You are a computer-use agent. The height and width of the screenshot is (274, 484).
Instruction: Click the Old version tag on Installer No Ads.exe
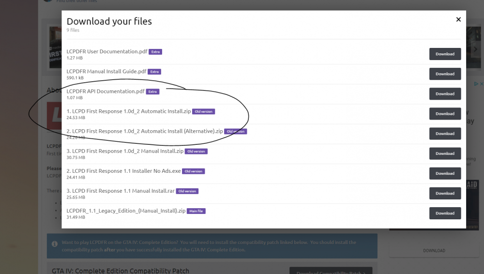(193, 171)
